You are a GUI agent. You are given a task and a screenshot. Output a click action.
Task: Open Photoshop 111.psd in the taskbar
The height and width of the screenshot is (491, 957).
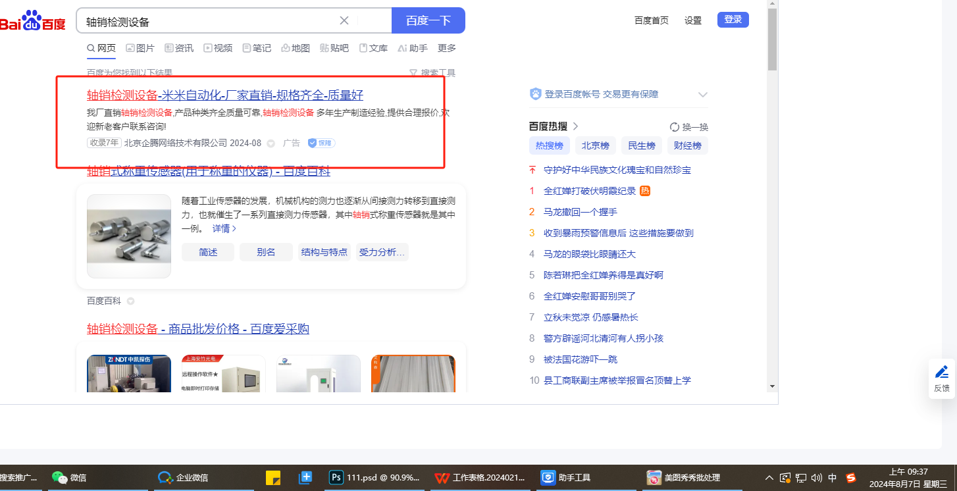point(375,478)
